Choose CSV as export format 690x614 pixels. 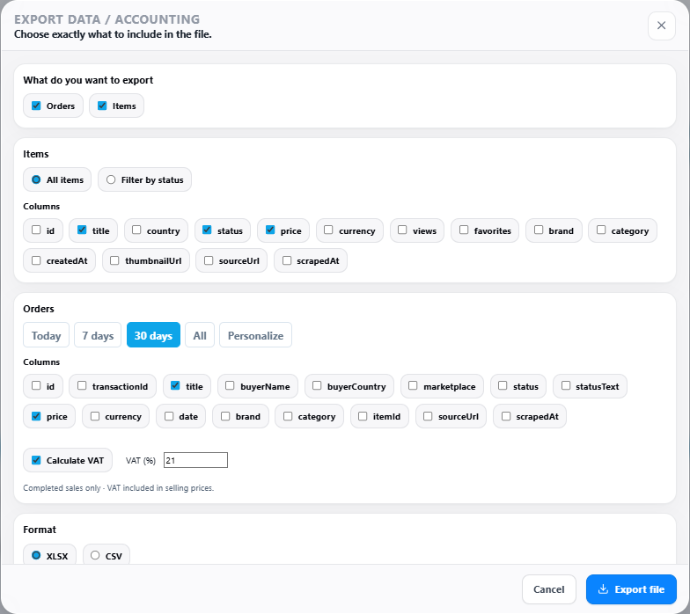pos(95,556)
